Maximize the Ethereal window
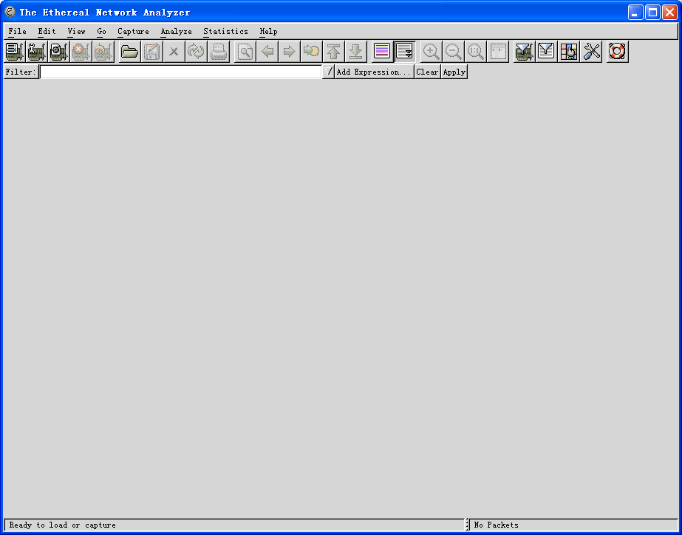This screenshot has height=535, width=682. coord(652,12)
